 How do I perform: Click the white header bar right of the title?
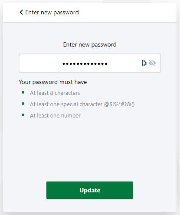click(x=127, y=13)
